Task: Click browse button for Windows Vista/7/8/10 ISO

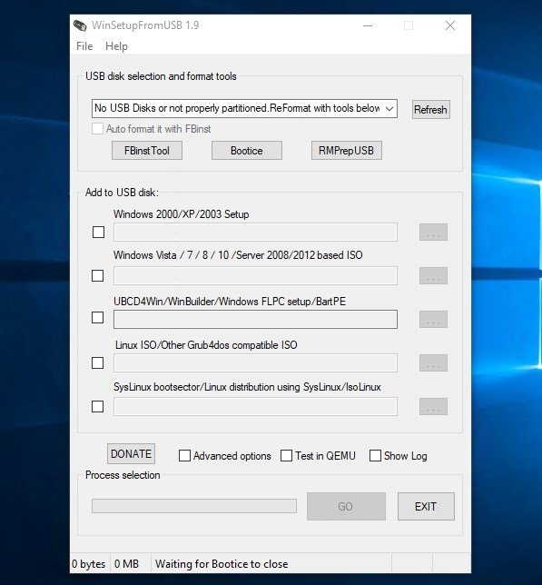Action: click(433, 276)
